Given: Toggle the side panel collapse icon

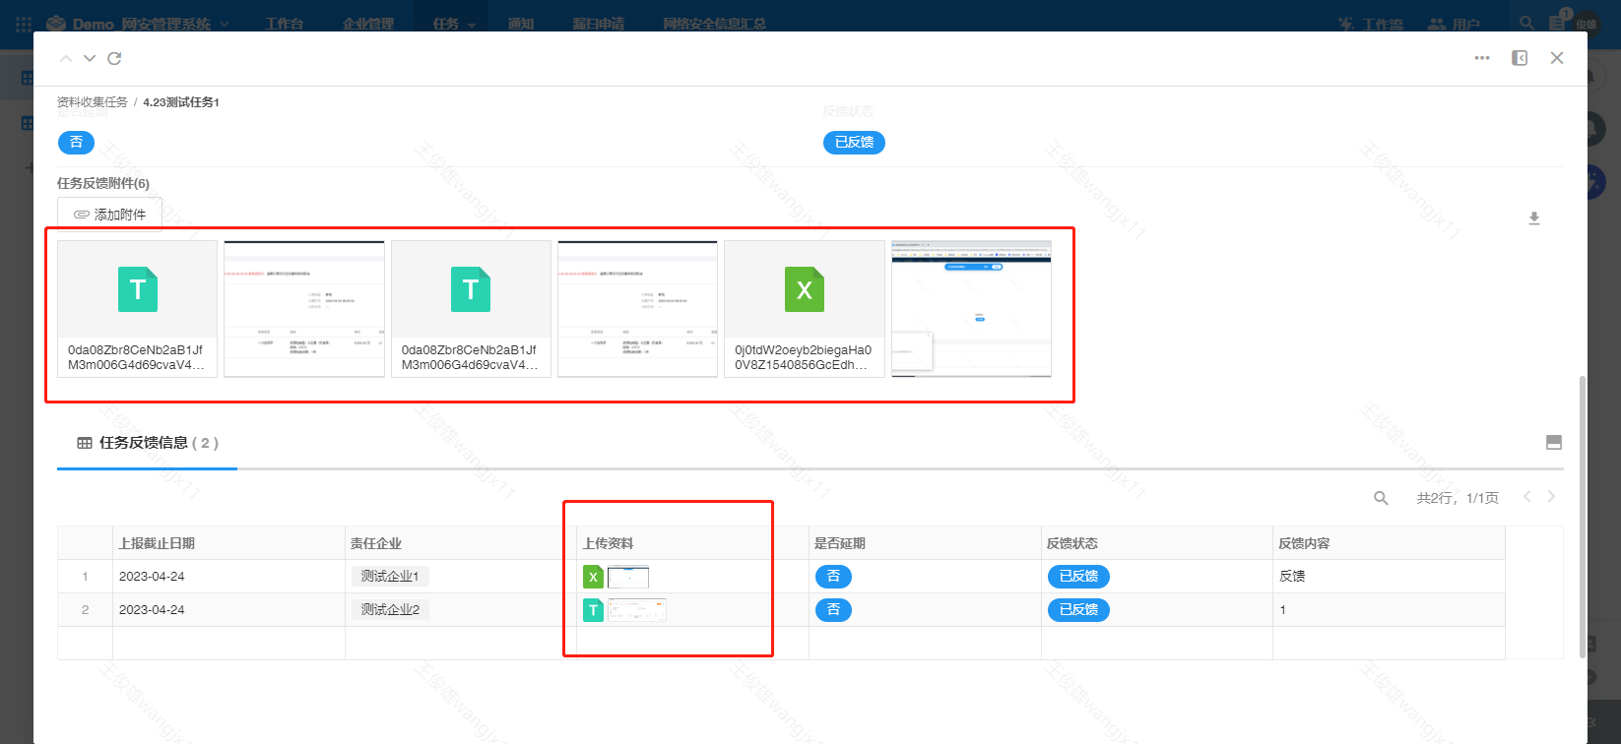Looking at the screenshot, I should tap(1520, 58).
